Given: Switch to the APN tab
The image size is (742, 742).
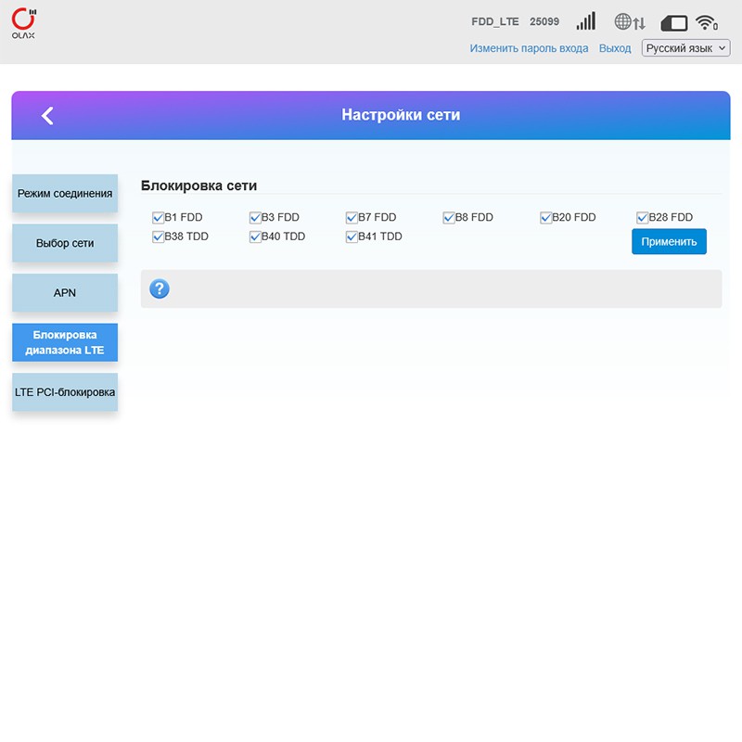Looking at the screenshot, I should point(65,293).
